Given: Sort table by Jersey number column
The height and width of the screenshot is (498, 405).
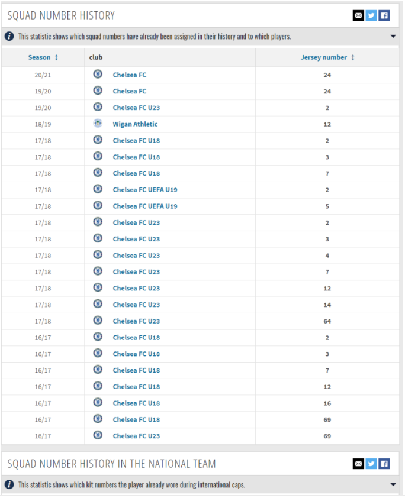Looking at the screenshot, I should coord(327,57).
